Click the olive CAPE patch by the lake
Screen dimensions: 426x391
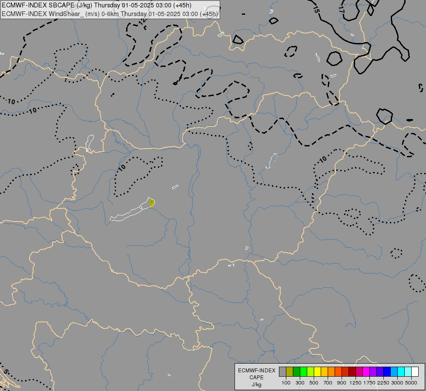tap(152, 203)
